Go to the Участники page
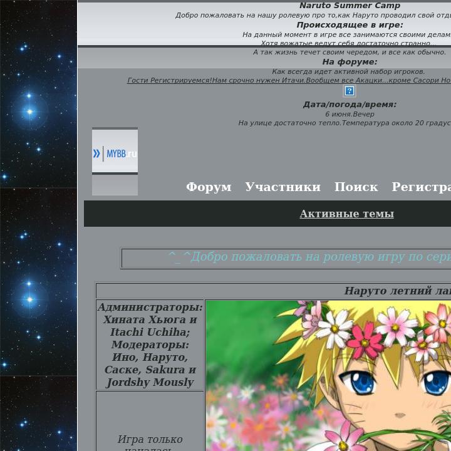Screen dimensions: 451x451 pyautogui.click(x=283, y=187)
